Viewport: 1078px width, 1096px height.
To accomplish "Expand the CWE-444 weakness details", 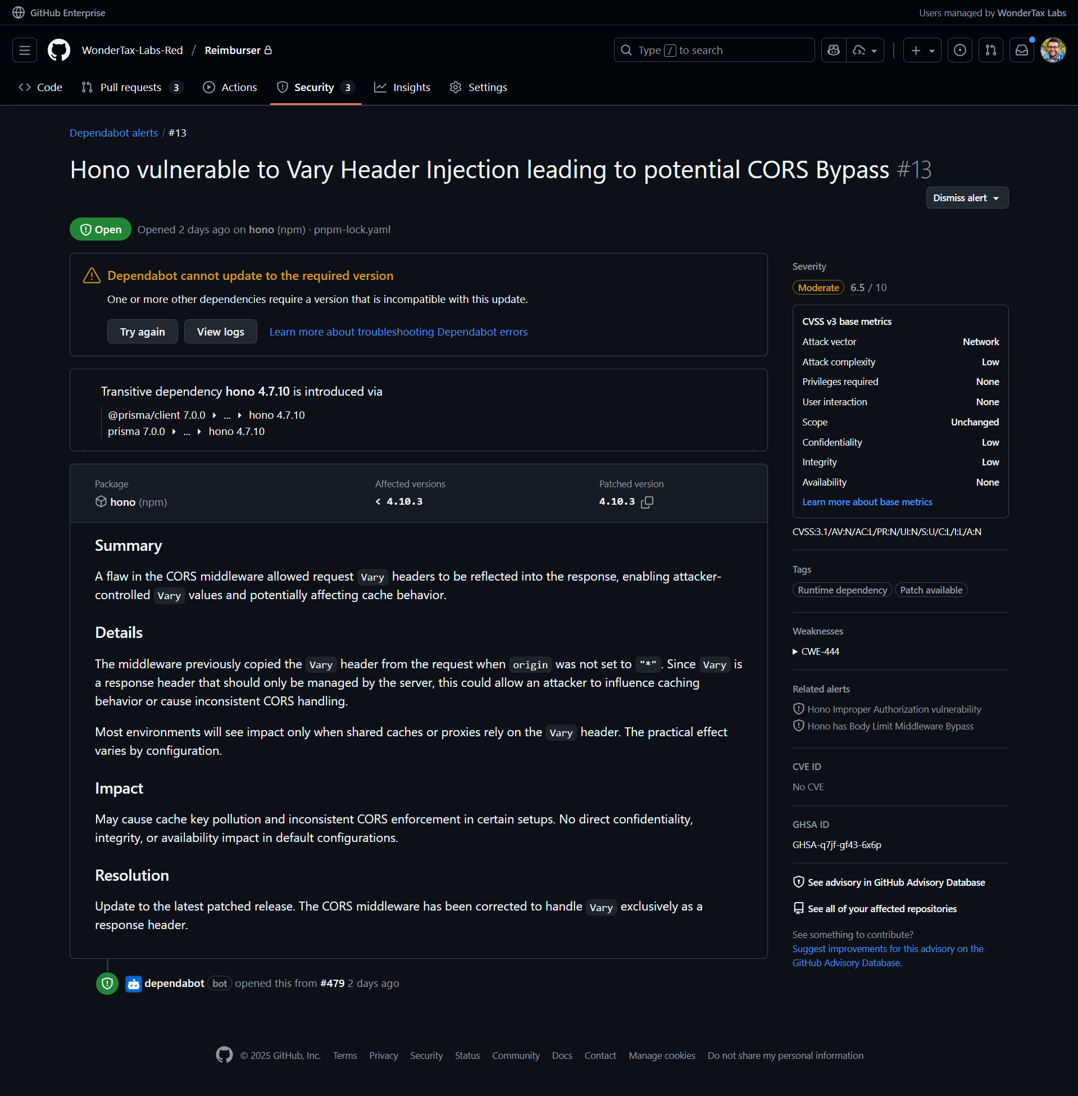I will click(816, 651).
